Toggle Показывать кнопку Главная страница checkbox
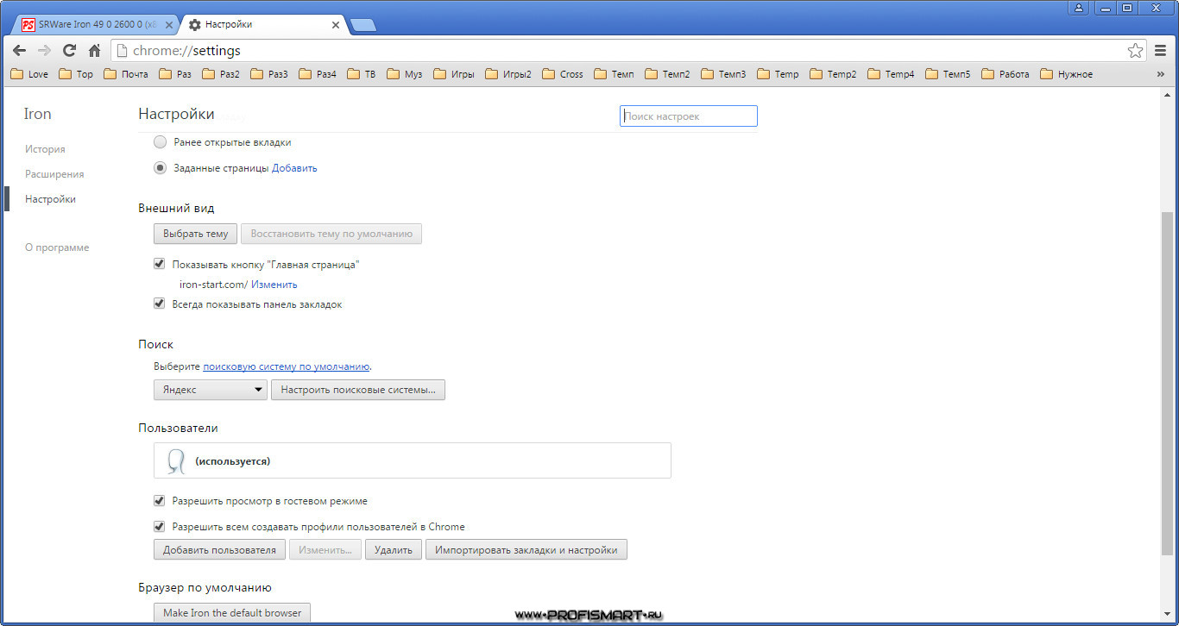 (159, 265)
